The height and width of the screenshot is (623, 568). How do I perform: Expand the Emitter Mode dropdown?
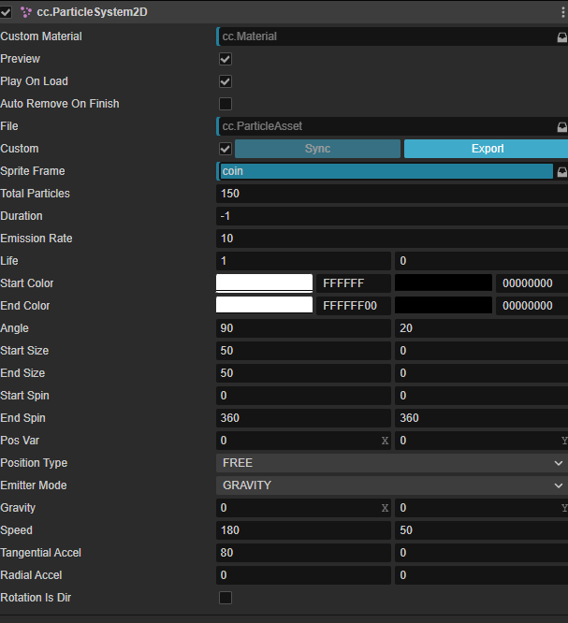point(391,485)
